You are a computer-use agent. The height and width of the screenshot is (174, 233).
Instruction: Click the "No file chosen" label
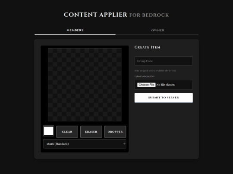pyautogui.click(x=166, y=85)
